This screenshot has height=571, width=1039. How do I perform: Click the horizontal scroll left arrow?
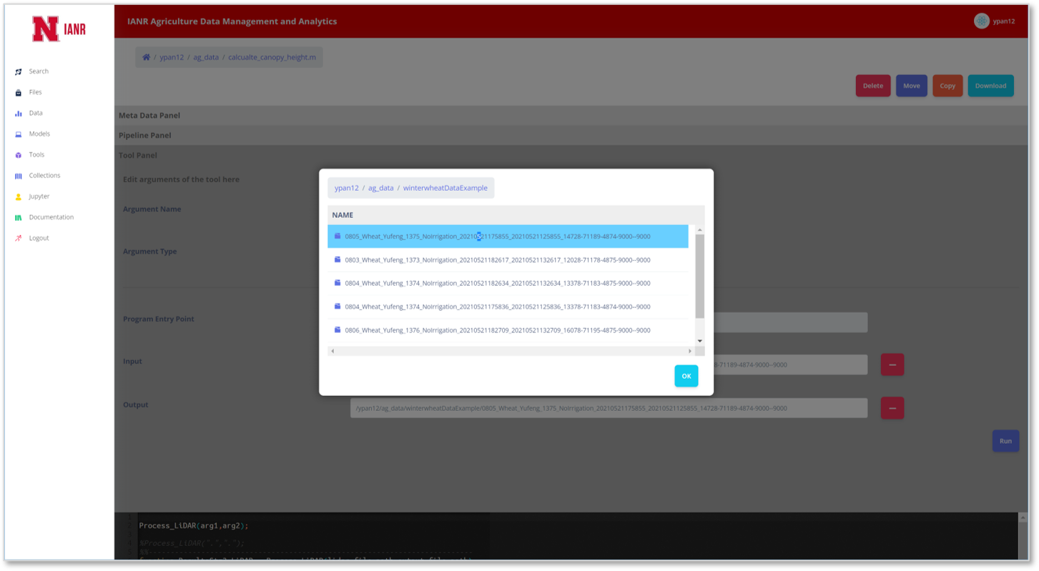coord(332,351)
